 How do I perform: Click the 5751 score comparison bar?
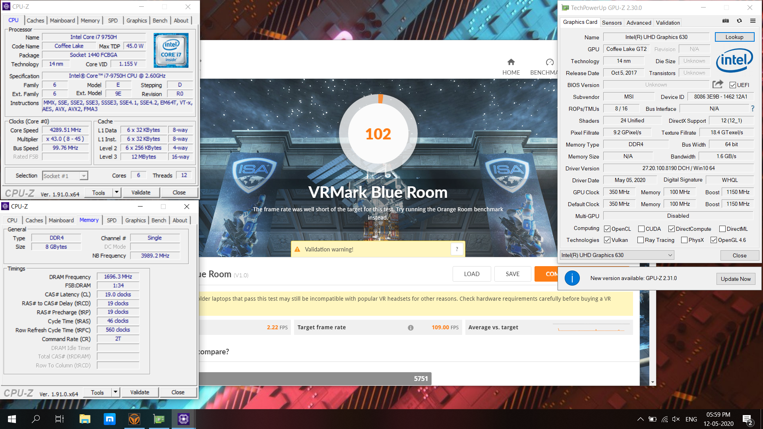315,379
